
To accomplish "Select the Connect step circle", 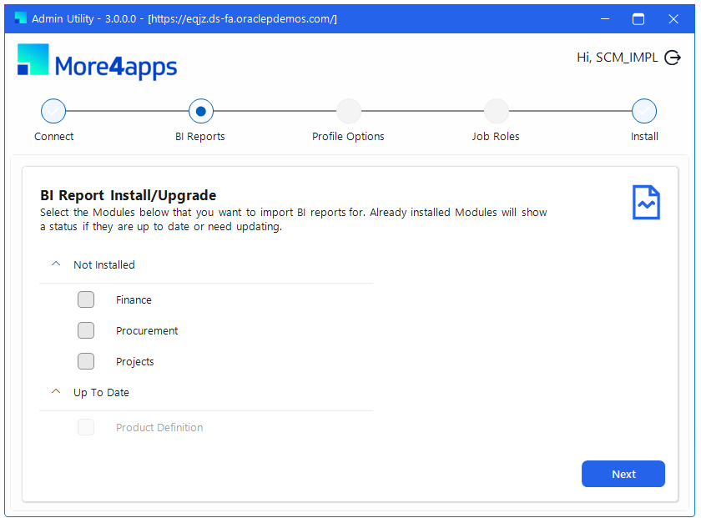I will click(53, 111).
